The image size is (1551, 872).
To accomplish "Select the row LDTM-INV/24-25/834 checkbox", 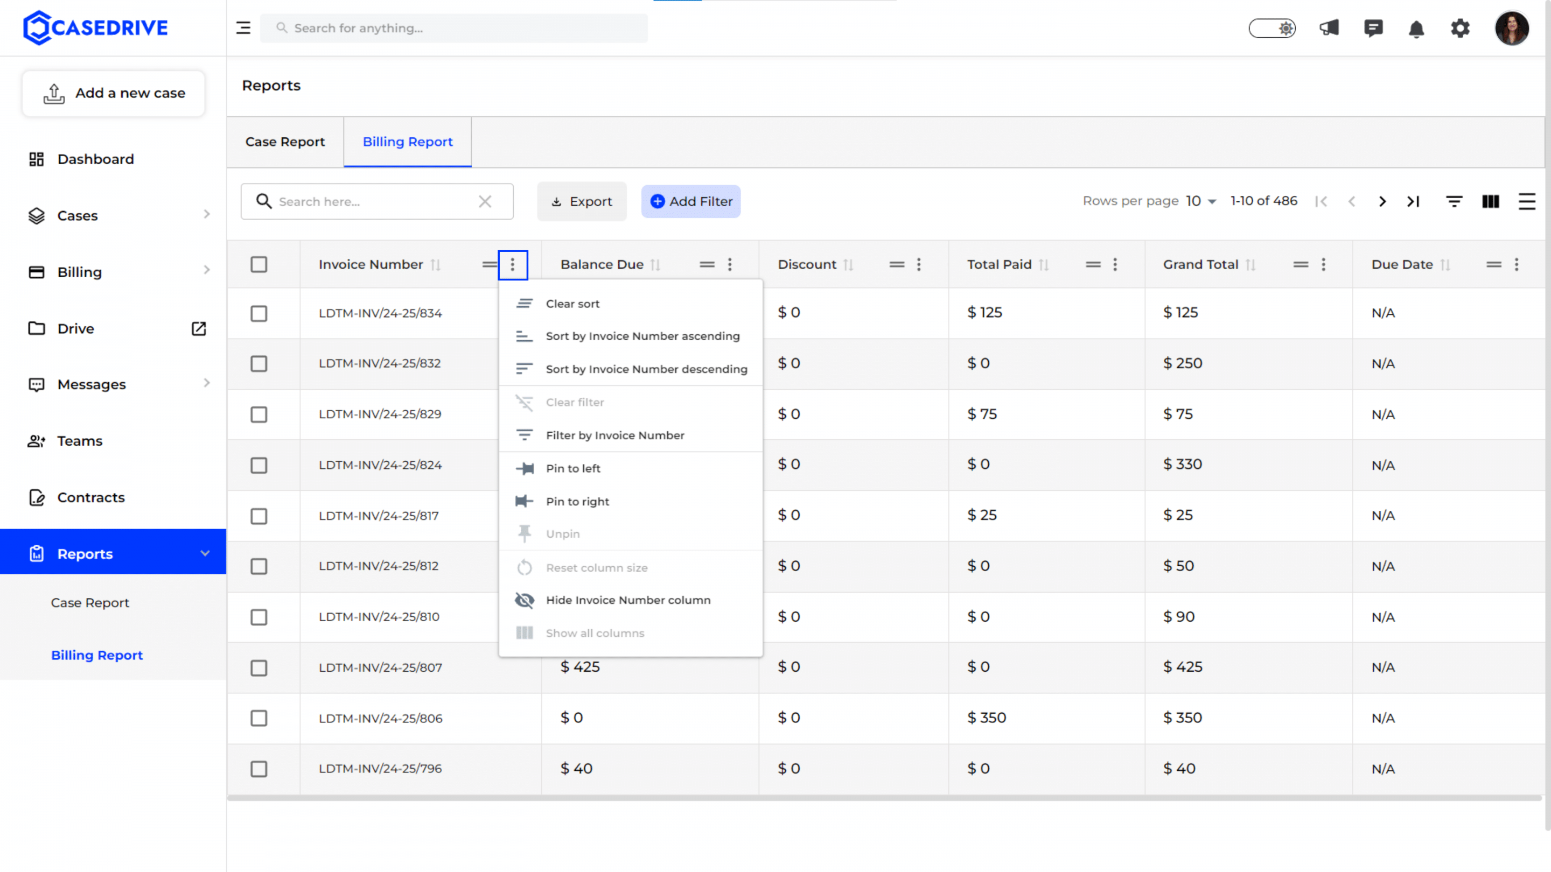I will click(x=259, y=313).
